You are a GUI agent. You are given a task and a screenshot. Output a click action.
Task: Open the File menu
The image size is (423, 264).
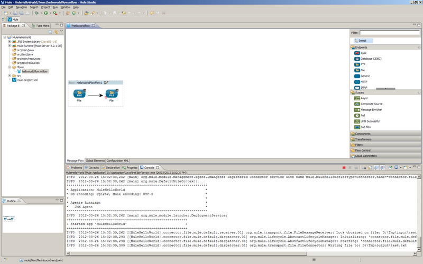(x=4, y=7)
